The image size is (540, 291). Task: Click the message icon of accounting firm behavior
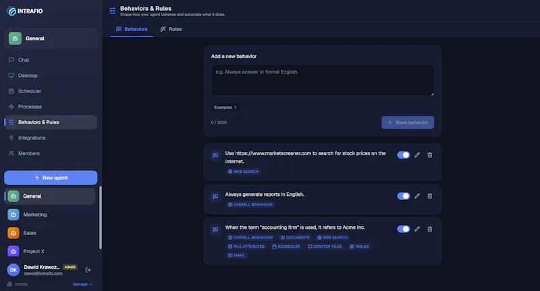tap(215, 230)
